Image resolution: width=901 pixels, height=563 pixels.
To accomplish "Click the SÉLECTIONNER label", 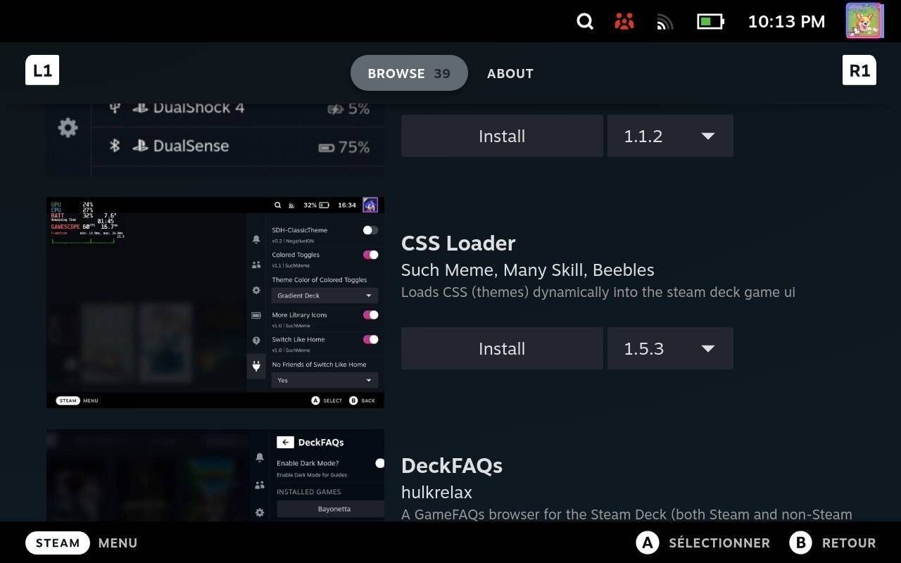I will pyautogui.click(x=719, y=543).
